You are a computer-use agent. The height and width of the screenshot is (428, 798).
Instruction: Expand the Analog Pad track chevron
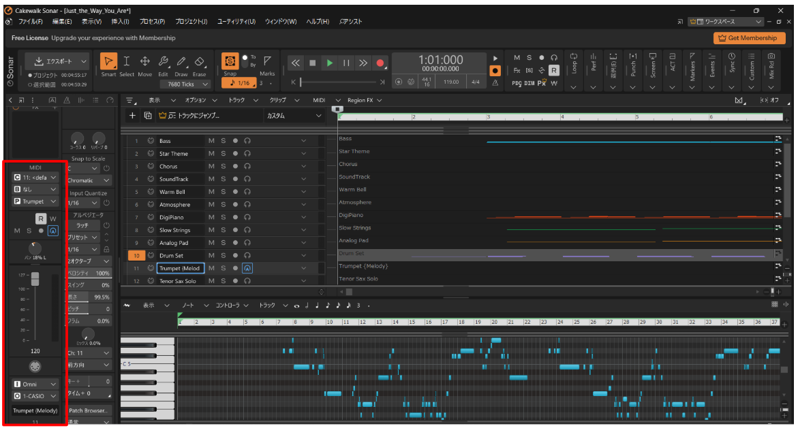(303, 243)
